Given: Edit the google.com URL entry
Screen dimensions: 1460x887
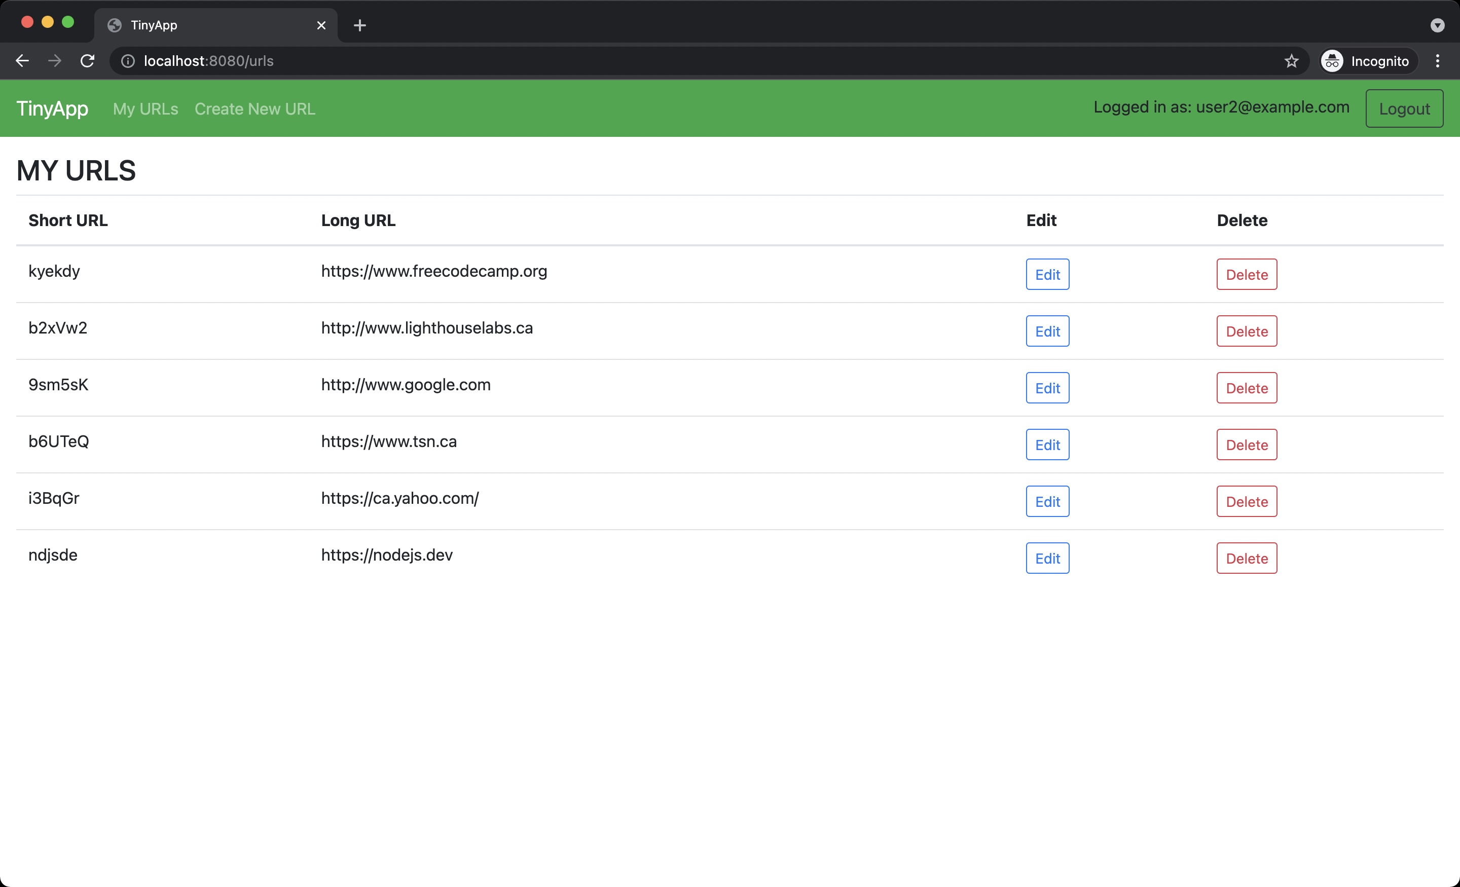Looking at the screenshot, I should [1047, 388].
